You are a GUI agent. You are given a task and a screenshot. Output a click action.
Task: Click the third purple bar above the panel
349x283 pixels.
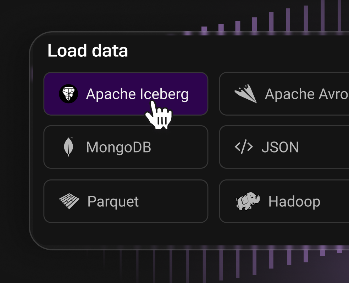[238, 27]
